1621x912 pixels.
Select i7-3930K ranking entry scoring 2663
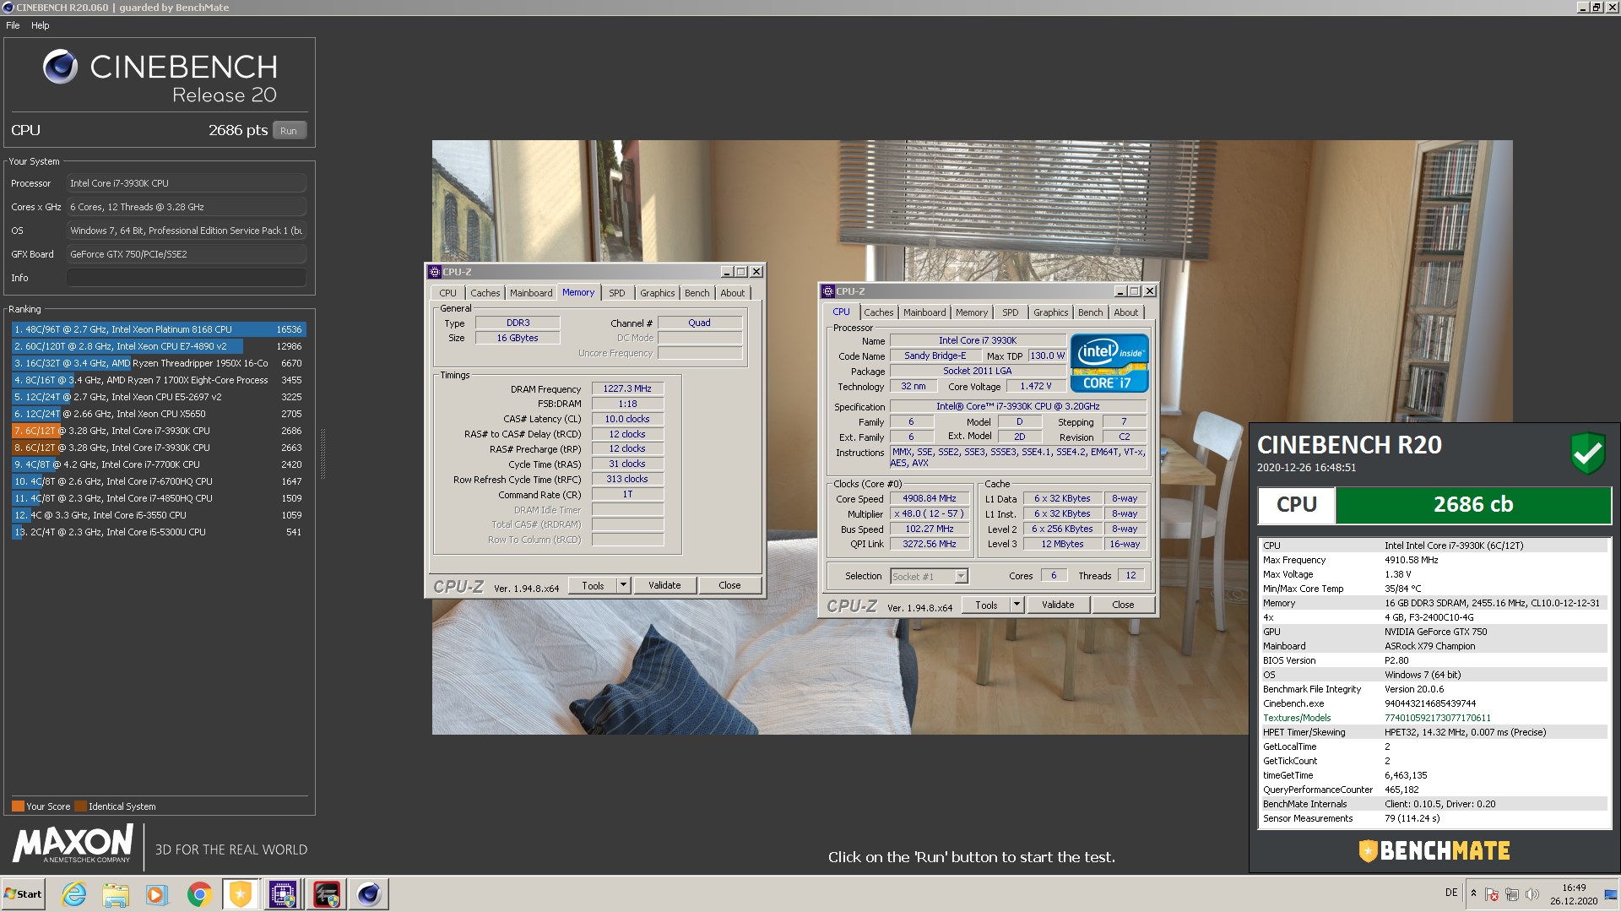(159, 448)
